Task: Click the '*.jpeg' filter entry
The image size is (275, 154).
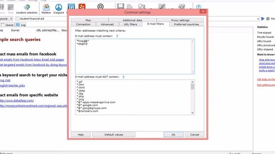Action: pyautogui.click(x=81, y=90)
